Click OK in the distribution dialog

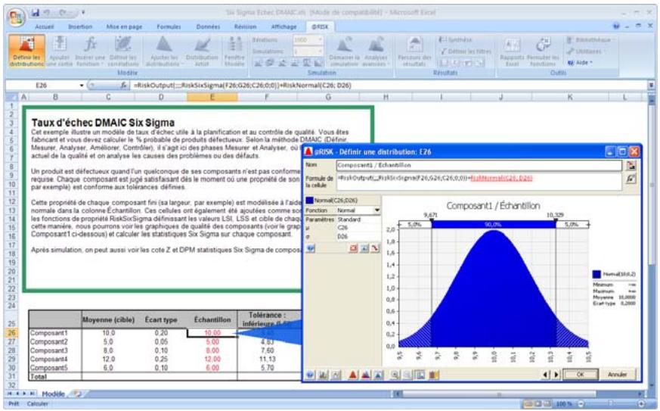coord(580,374)
